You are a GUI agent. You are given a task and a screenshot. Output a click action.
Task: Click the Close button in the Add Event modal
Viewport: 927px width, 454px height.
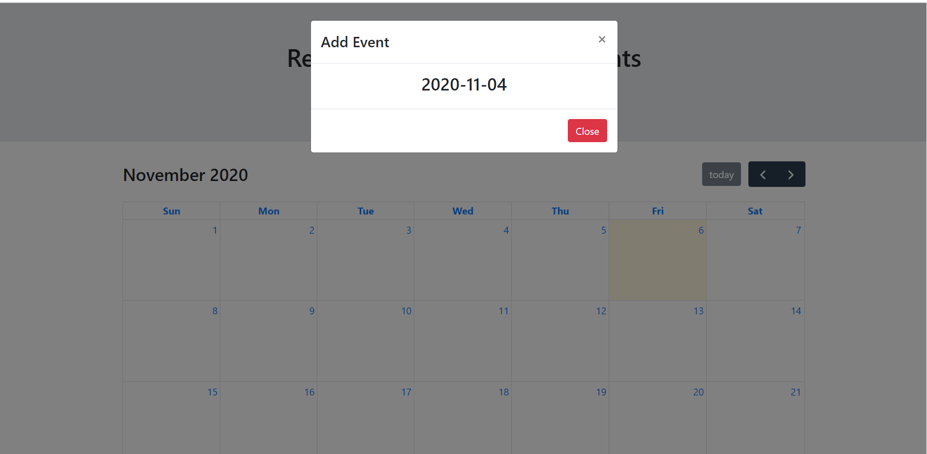click(587, 130)
